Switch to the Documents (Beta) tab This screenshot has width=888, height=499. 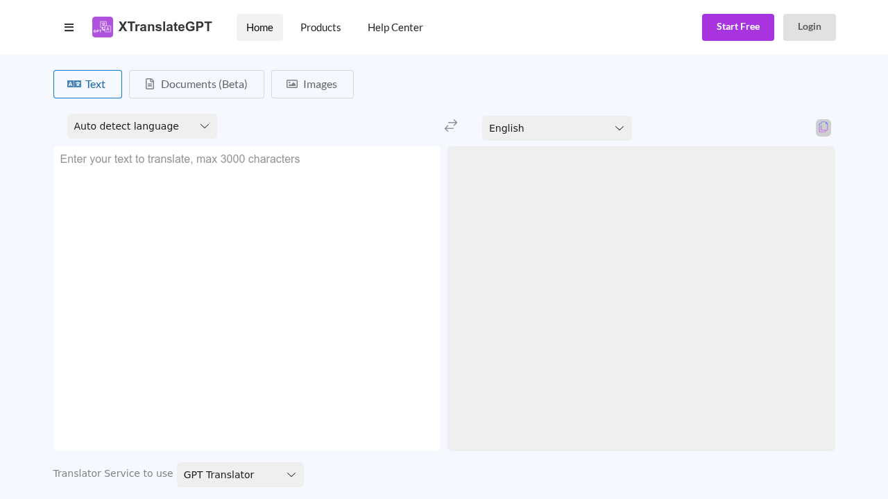pos(196,84)
